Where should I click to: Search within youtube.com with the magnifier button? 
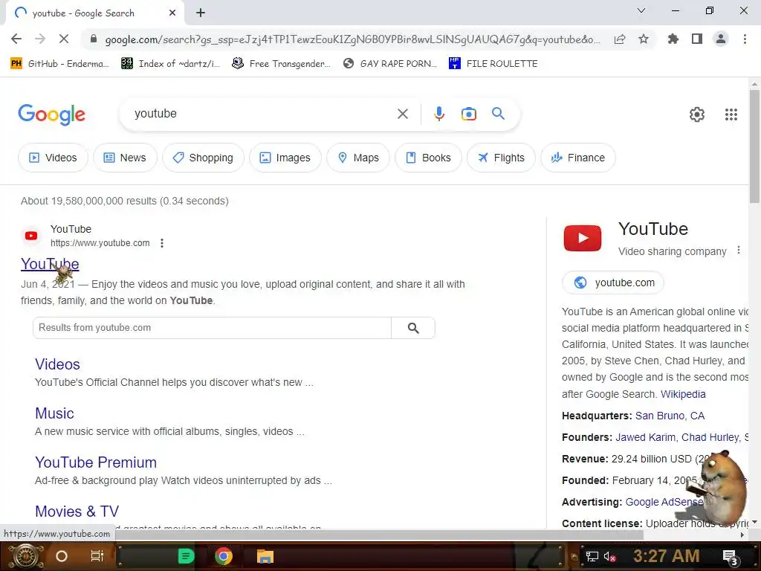[x=413, y=328]
